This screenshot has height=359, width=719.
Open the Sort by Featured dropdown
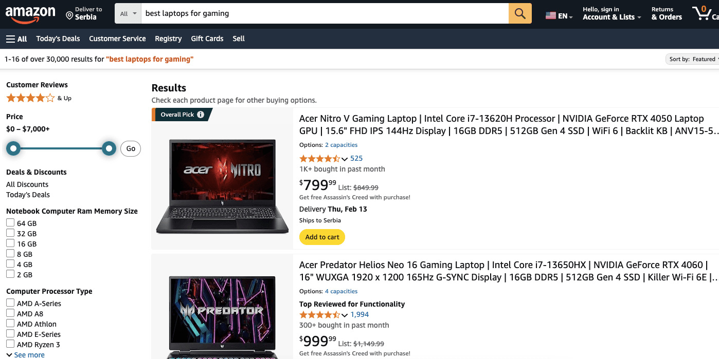tap(692, 59)
